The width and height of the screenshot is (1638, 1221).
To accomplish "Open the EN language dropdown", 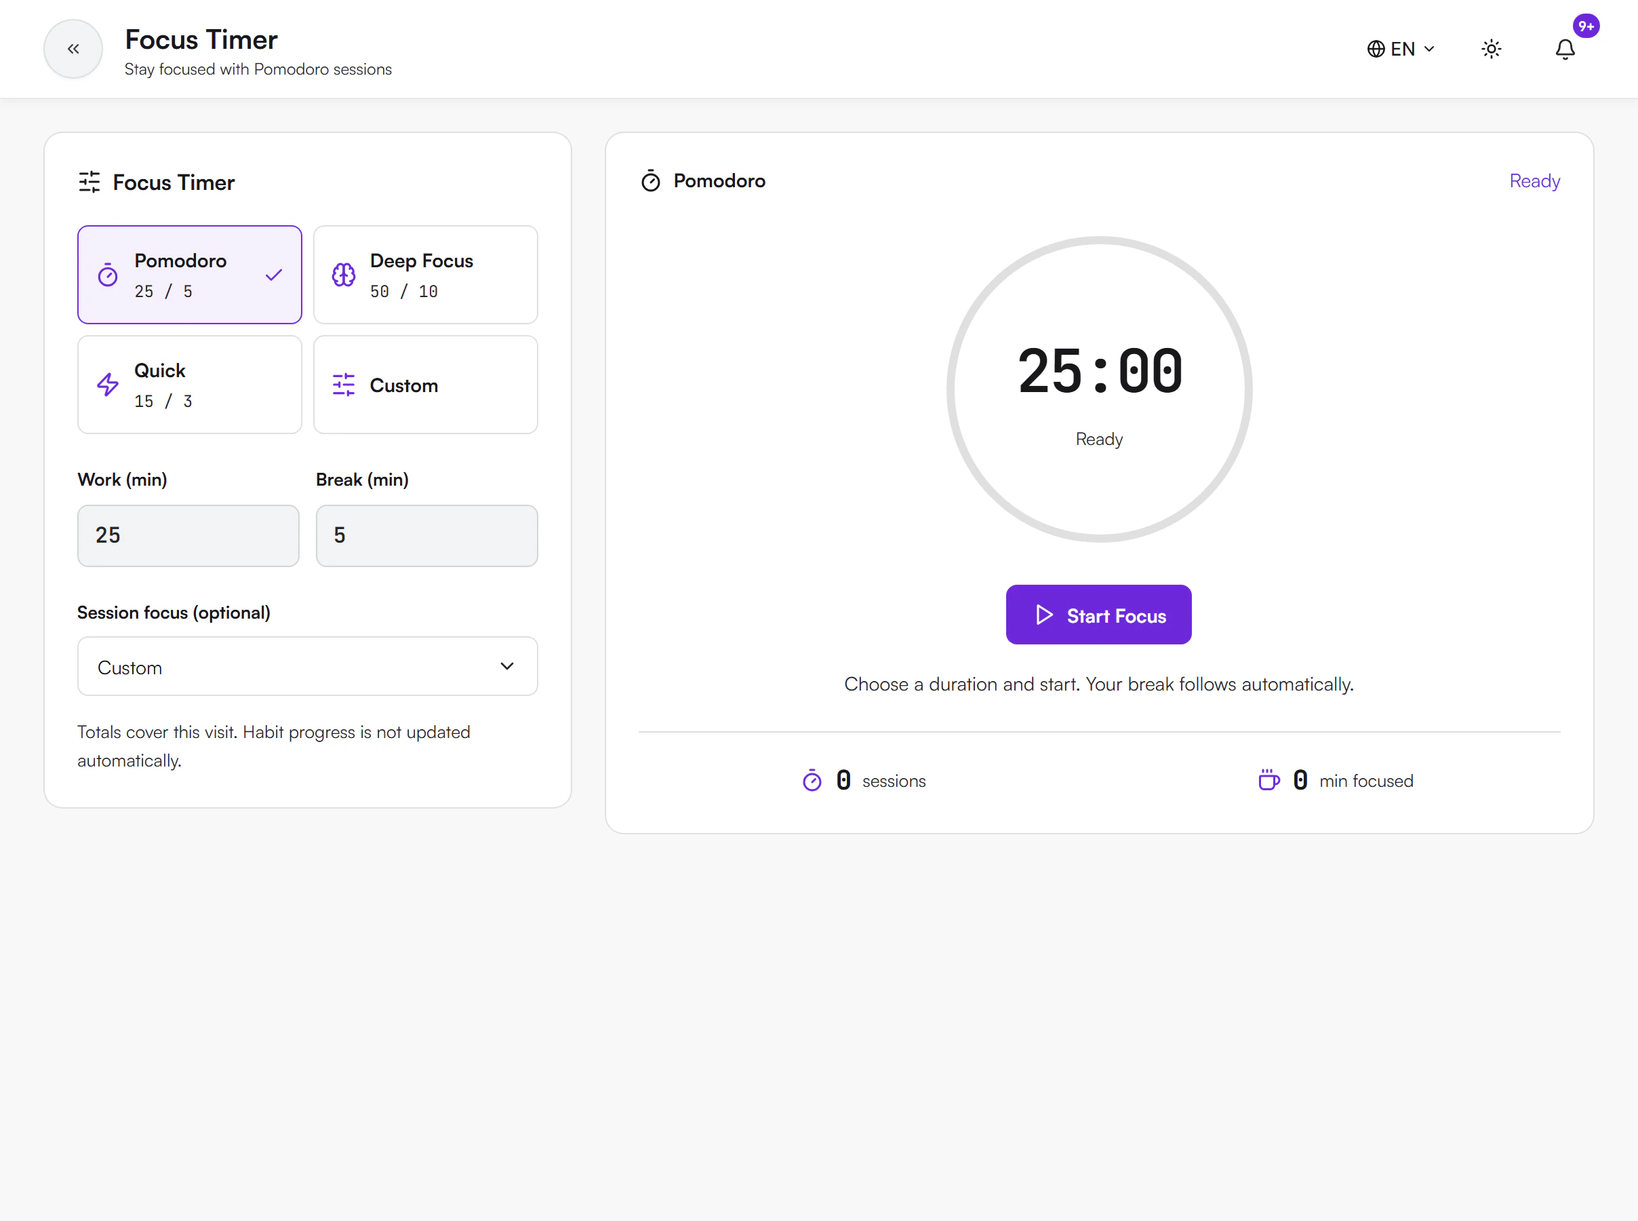I will coord(1401,49).
